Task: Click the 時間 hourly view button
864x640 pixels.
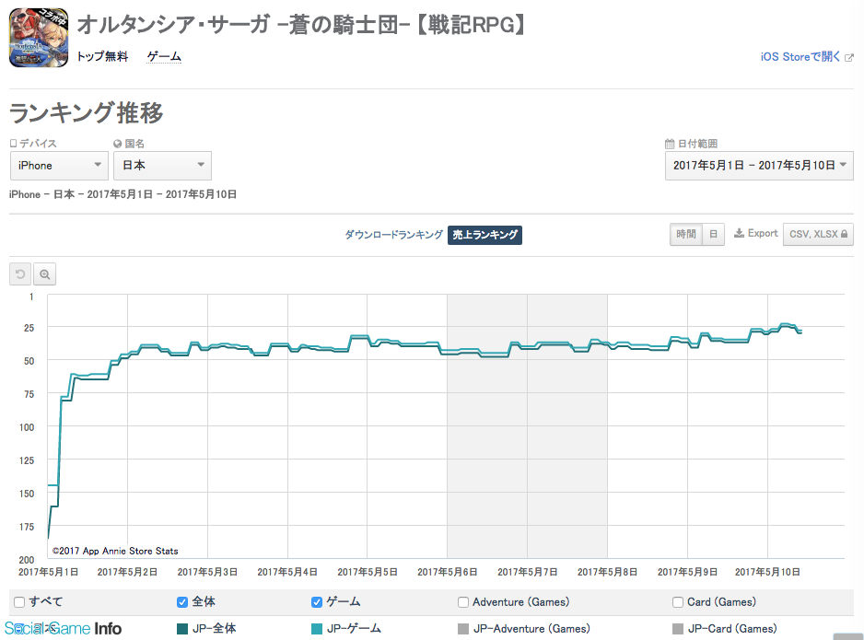Action: tap(686, 234)
